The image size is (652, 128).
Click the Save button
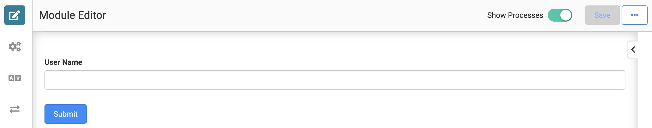tap(602, 15)
